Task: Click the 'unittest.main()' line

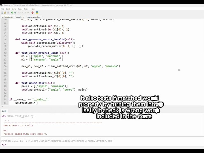Action: [27, 103]
